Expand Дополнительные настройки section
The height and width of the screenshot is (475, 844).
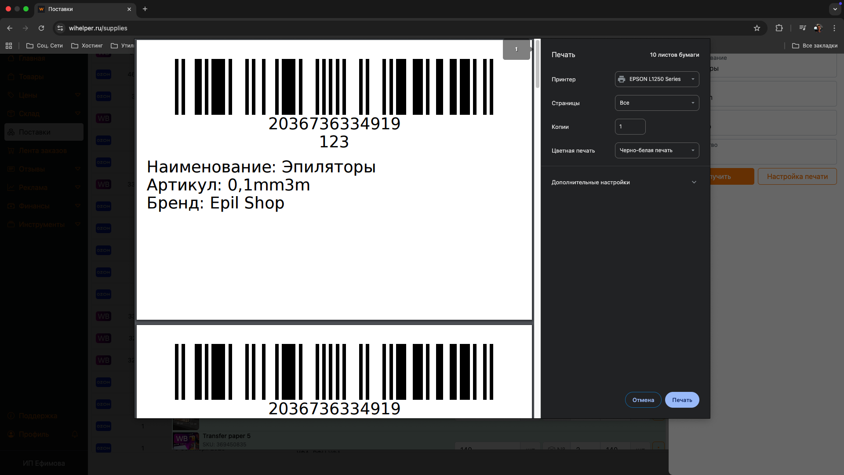point(624,182)
